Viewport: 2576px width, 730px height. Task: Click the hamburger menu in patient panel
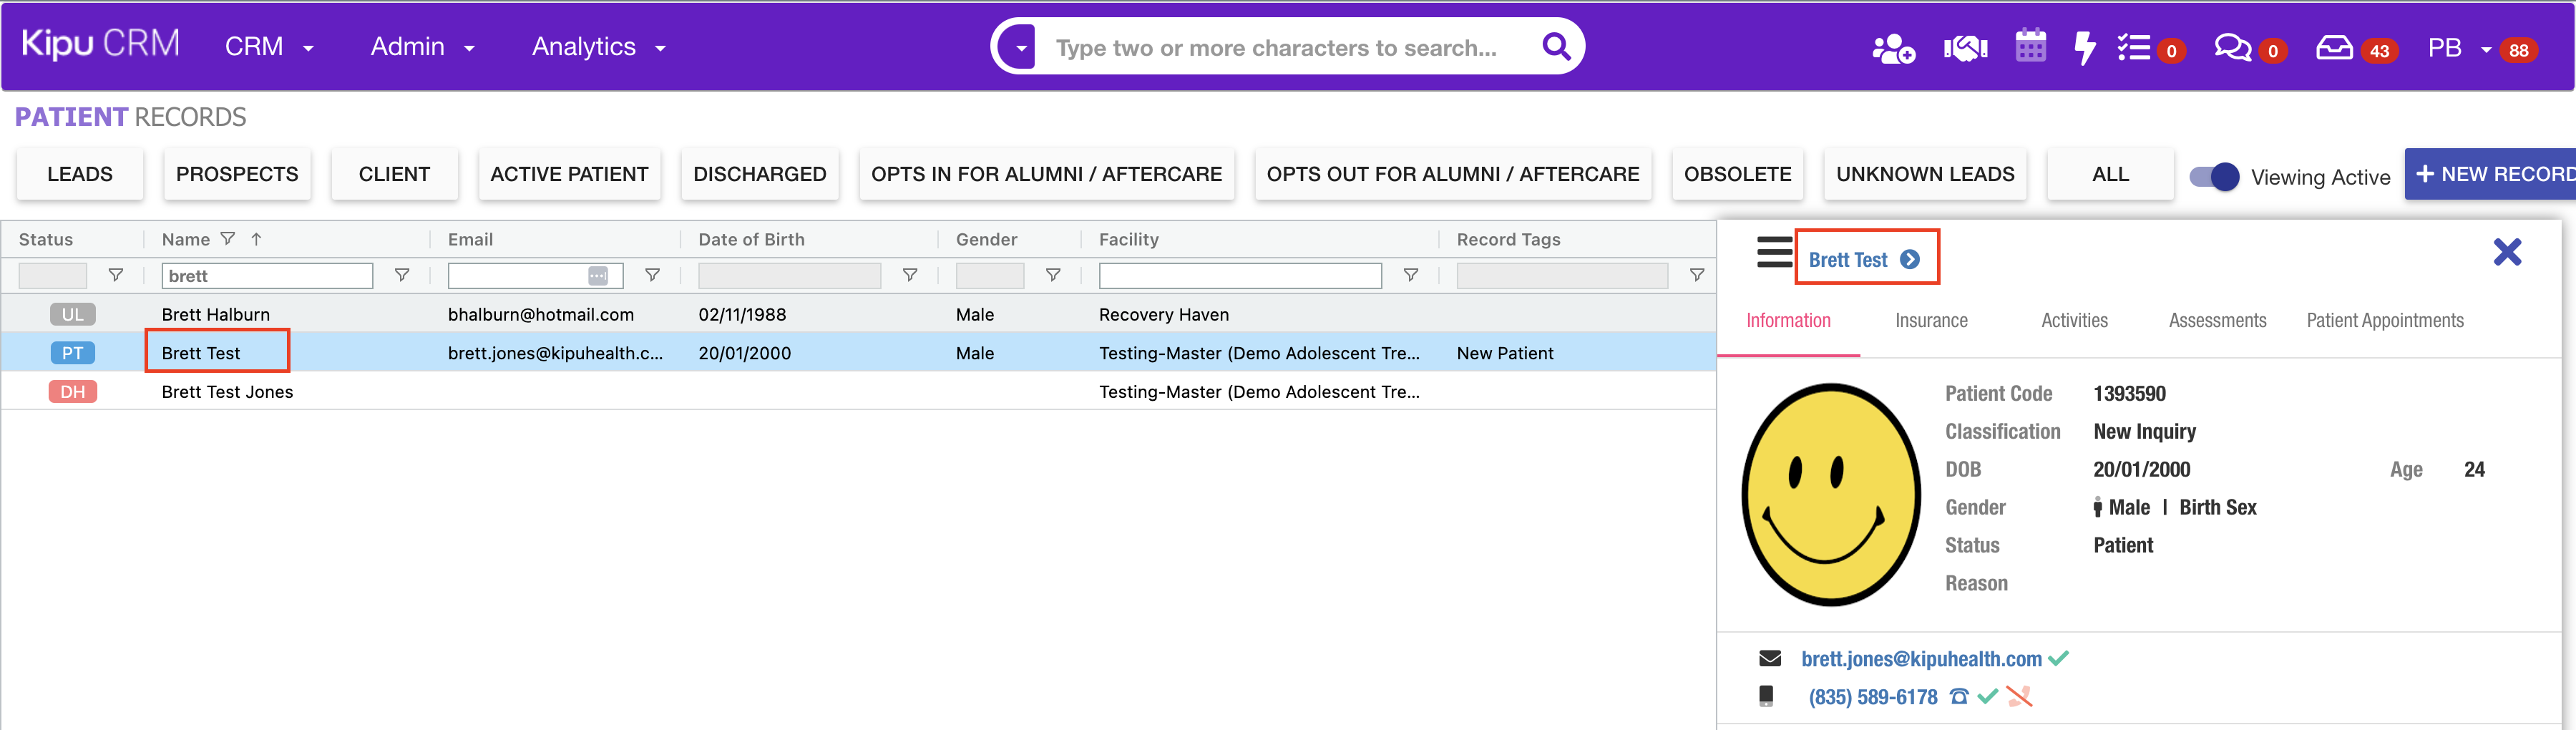(1774, 253)
